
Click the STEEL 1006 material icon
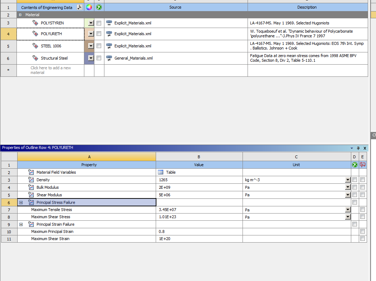coord(35,46)
